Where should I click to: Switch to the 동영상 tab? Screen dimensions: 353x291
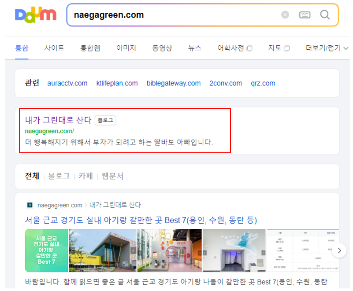point(162,48)
